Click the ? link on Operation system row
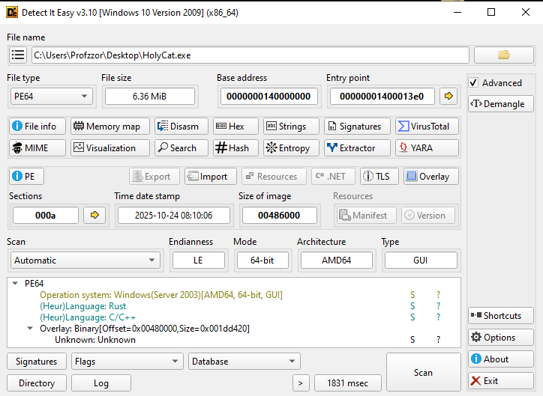 point(439,295)
